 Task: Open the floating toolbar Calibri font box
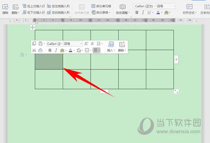(x=55, y=44)
